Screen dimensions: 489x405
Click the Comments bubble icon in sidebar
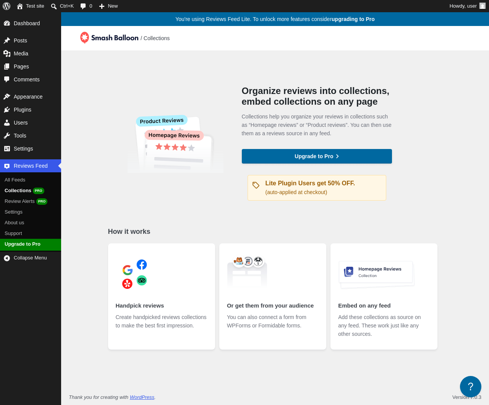click(7, 79)
